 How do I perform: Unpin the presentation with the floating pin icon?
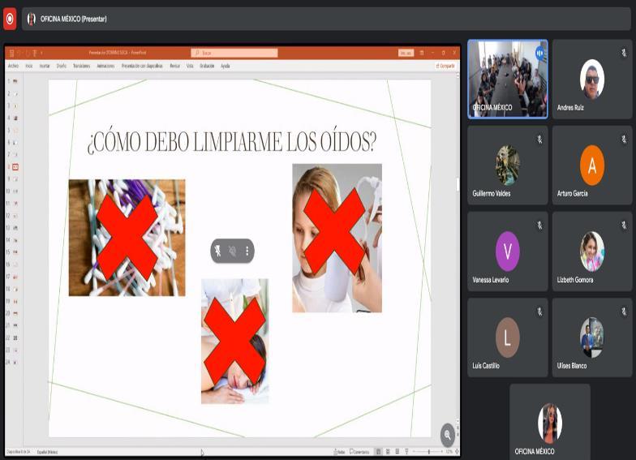click(217, 251)
